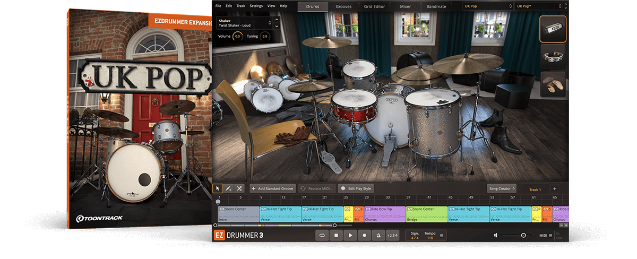Enable the 1234 count-in button

pyautogui.click(x=392, y=235)
